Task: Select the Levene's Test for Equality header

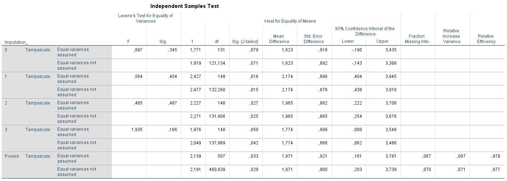Action: point(146,18)
